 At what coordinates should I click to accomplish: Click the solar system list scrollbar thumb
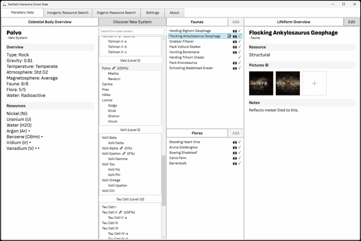tap(163, 180)
